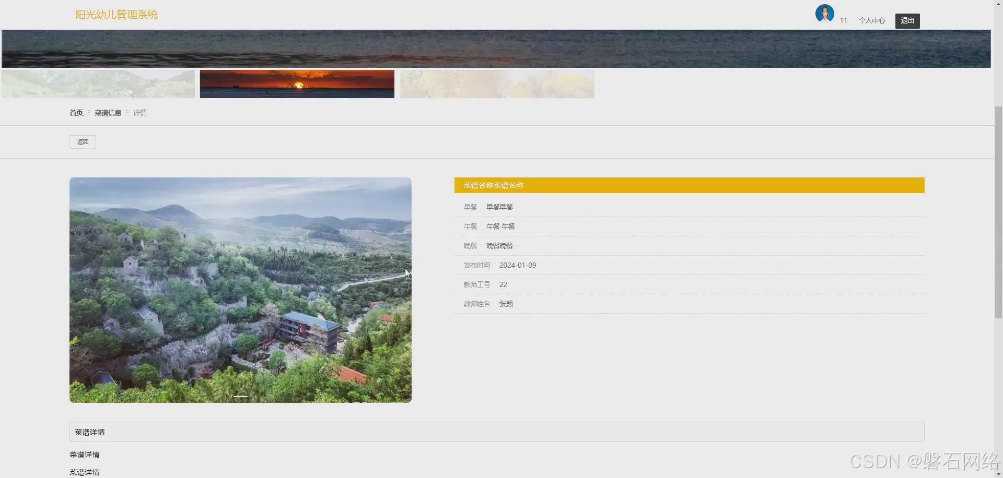The height and width of the screenshot is (478, 1003).
Task: Click the username 11 beside avatar
Action: (843, 20)
